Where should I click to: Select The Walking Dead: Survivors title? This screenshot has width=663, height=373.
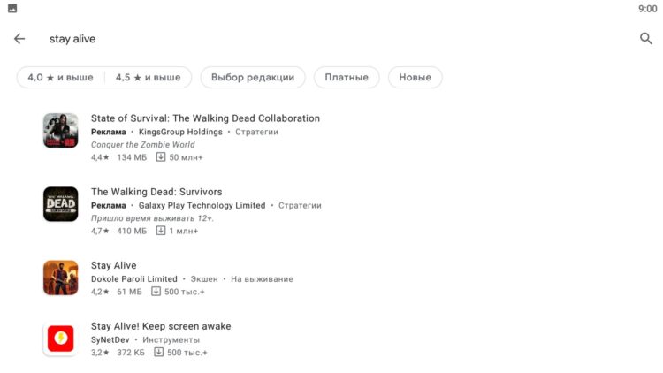point(156,192)
